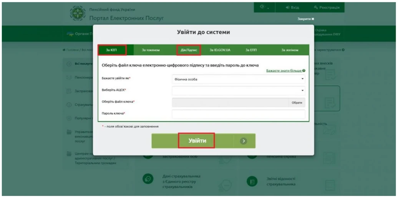Image resolution: width=398 pixels, height=198 pixels.
Task: Click the folder icon beside Центрам надання
Action: point(69,154)
